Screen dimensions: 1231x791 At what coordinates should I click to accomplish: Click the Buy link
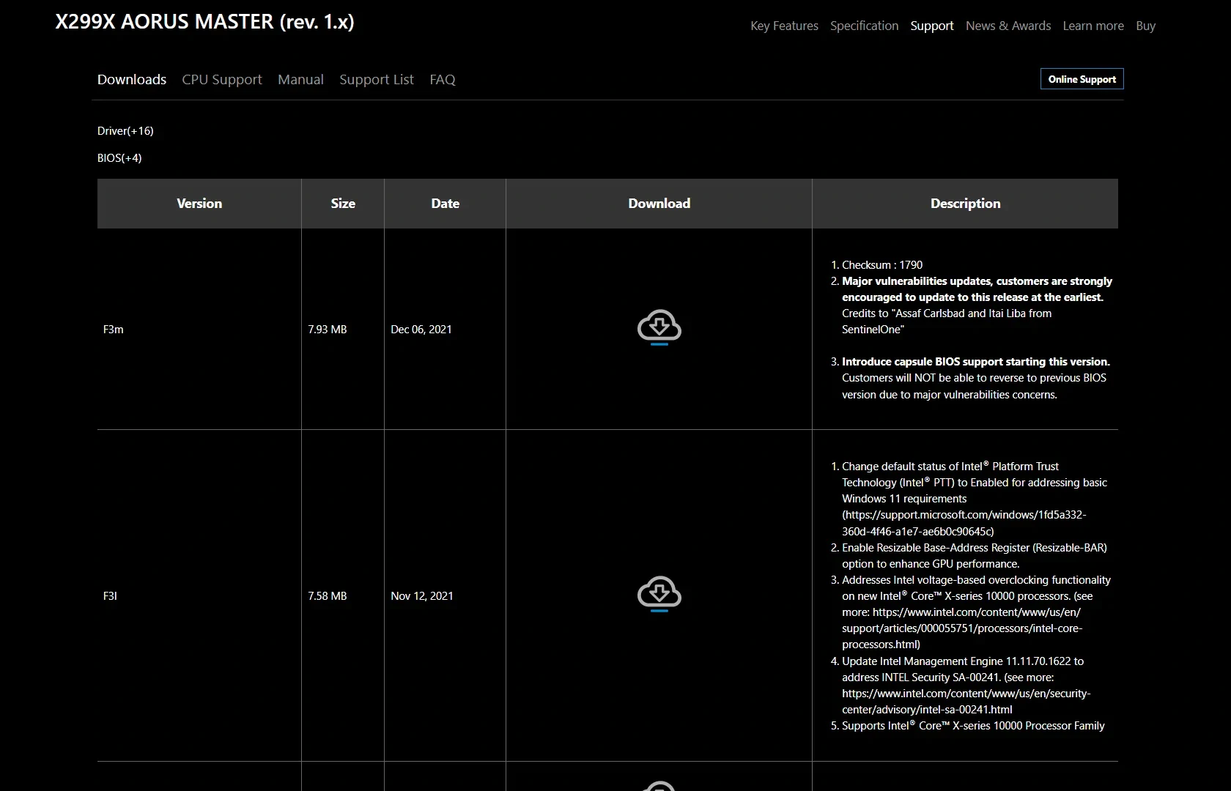(1145, 26)
